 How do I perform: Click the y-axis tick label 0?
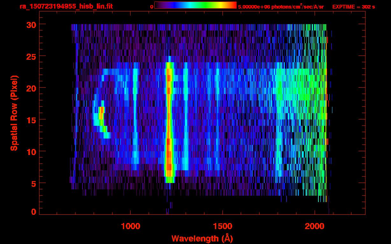(x=33, y=212)
